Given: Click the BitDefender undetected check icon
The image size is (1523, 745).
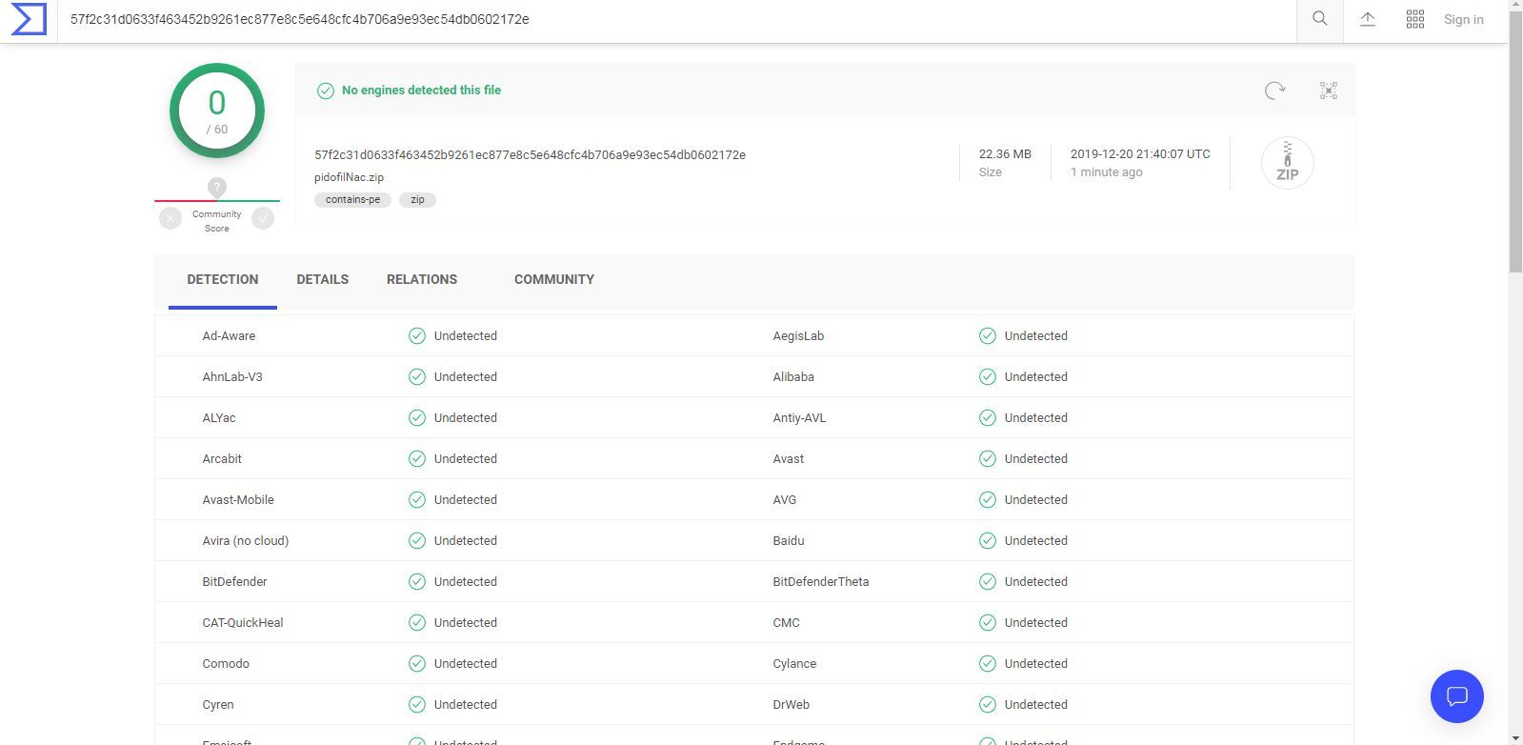Looking at the screenshot, I should coord(416,582).
